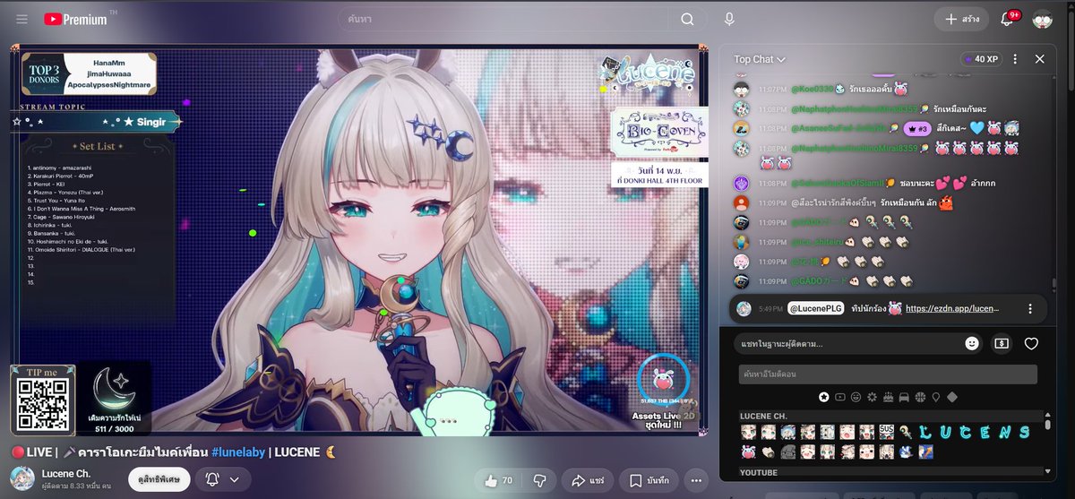Open the Lucene Ch. channel avatar
This screenshot has width=1075, height=499.
point(22,479)
